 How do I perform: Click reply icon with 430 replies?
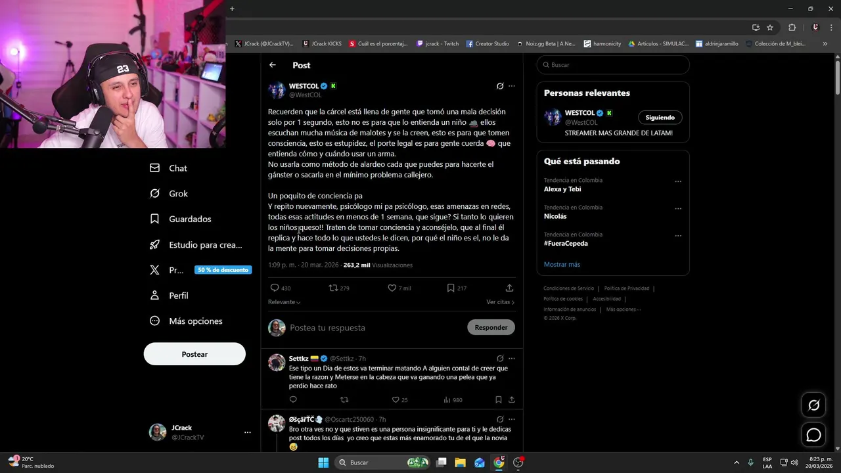click(x=275, y=288)
